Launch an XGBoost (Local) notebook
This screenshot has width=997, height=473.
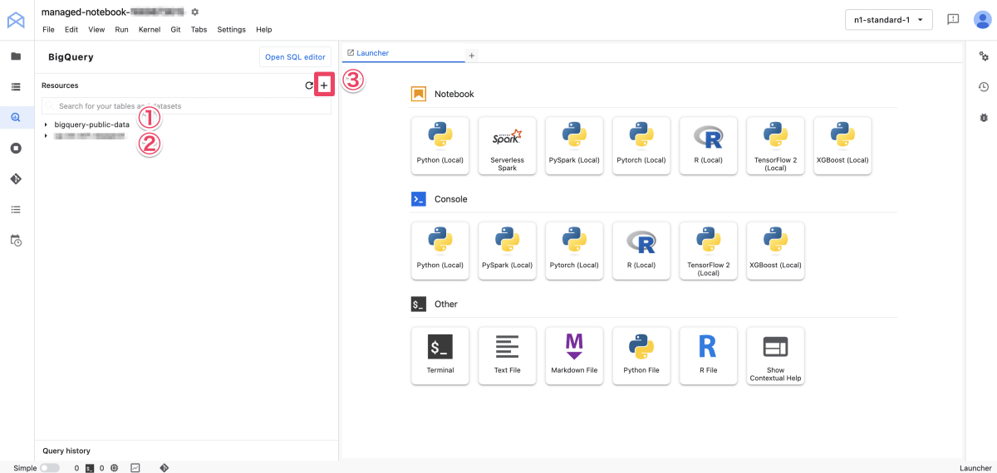(x=842, y=145)
